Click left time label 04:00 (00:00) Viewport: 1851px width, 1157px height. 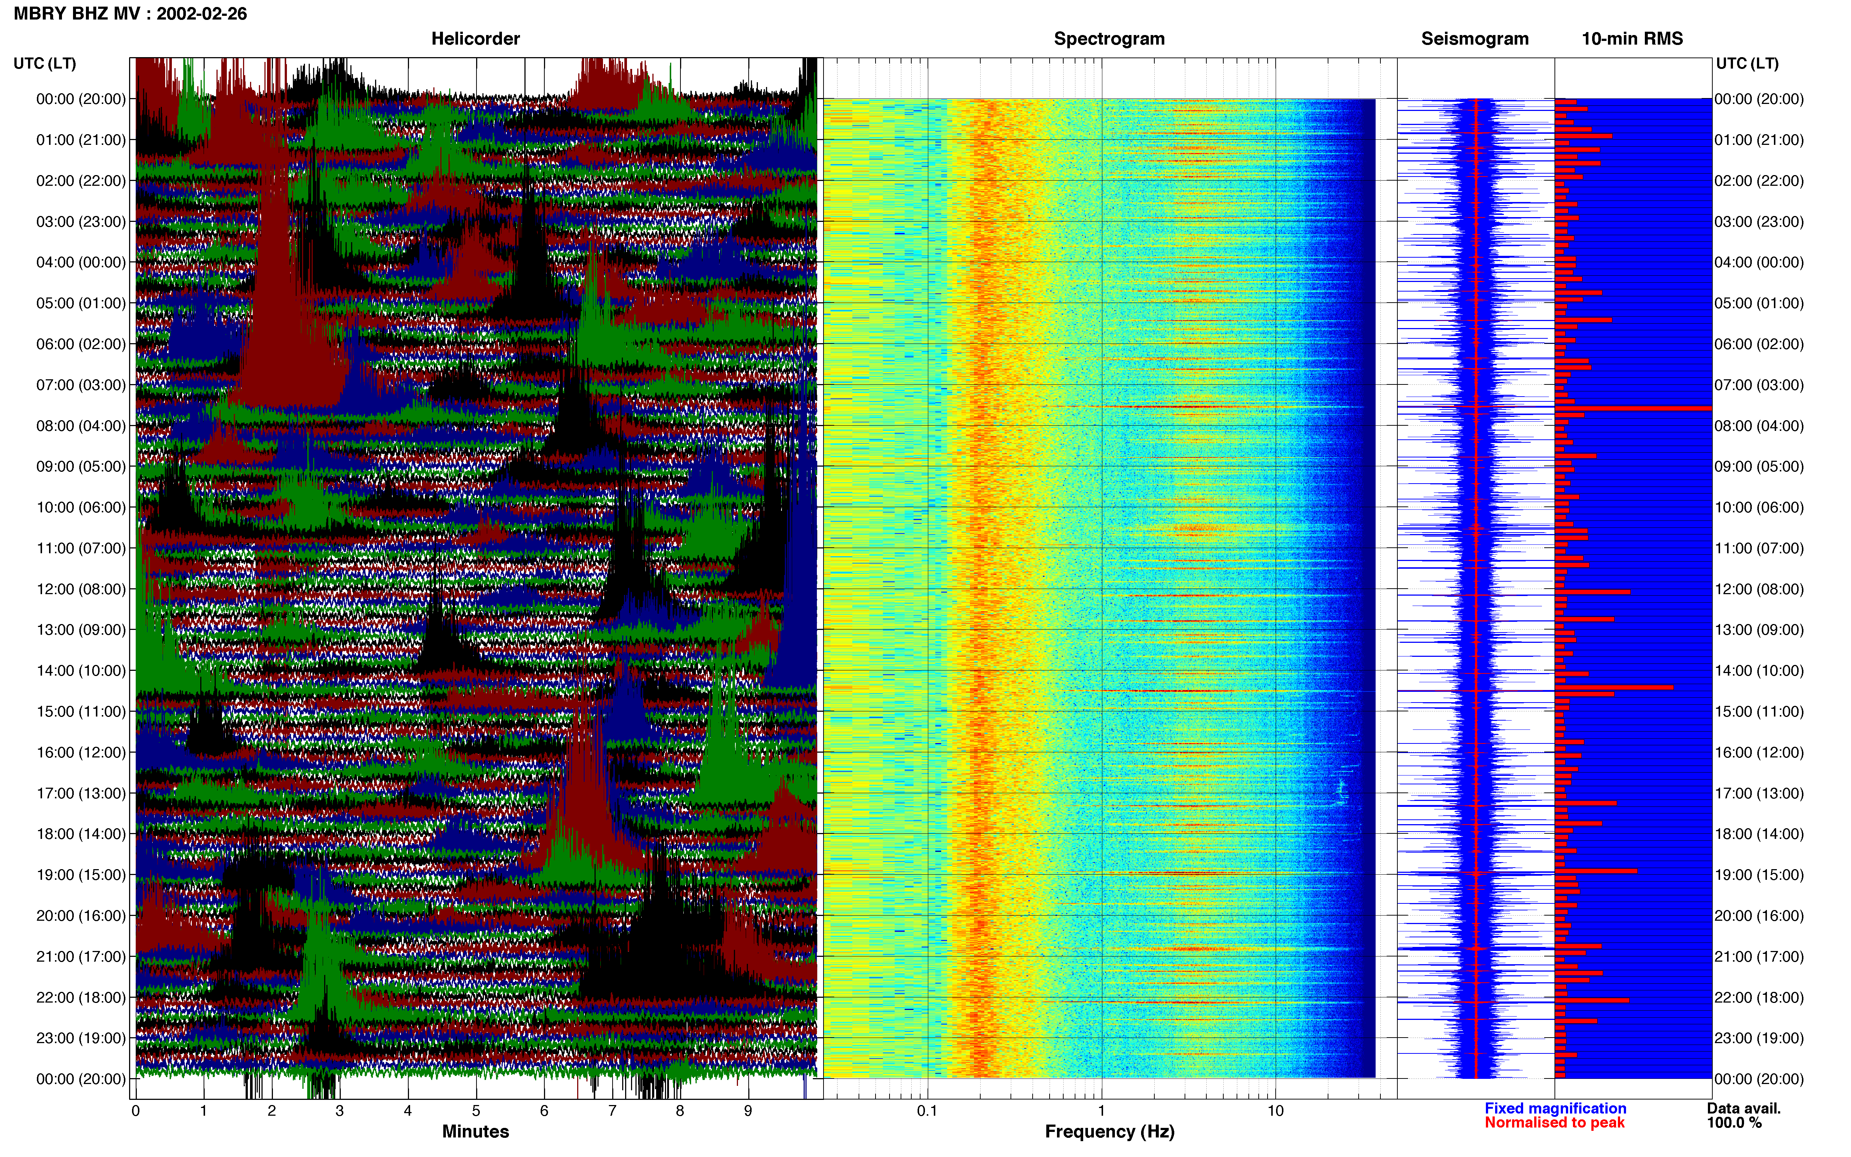[x=81, y=262]
